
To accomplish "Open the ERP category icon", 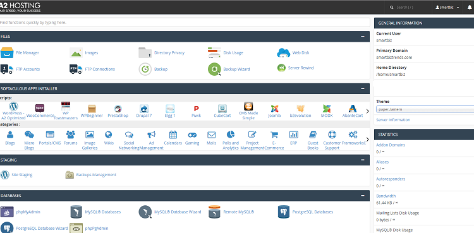I will coord(293,134).
